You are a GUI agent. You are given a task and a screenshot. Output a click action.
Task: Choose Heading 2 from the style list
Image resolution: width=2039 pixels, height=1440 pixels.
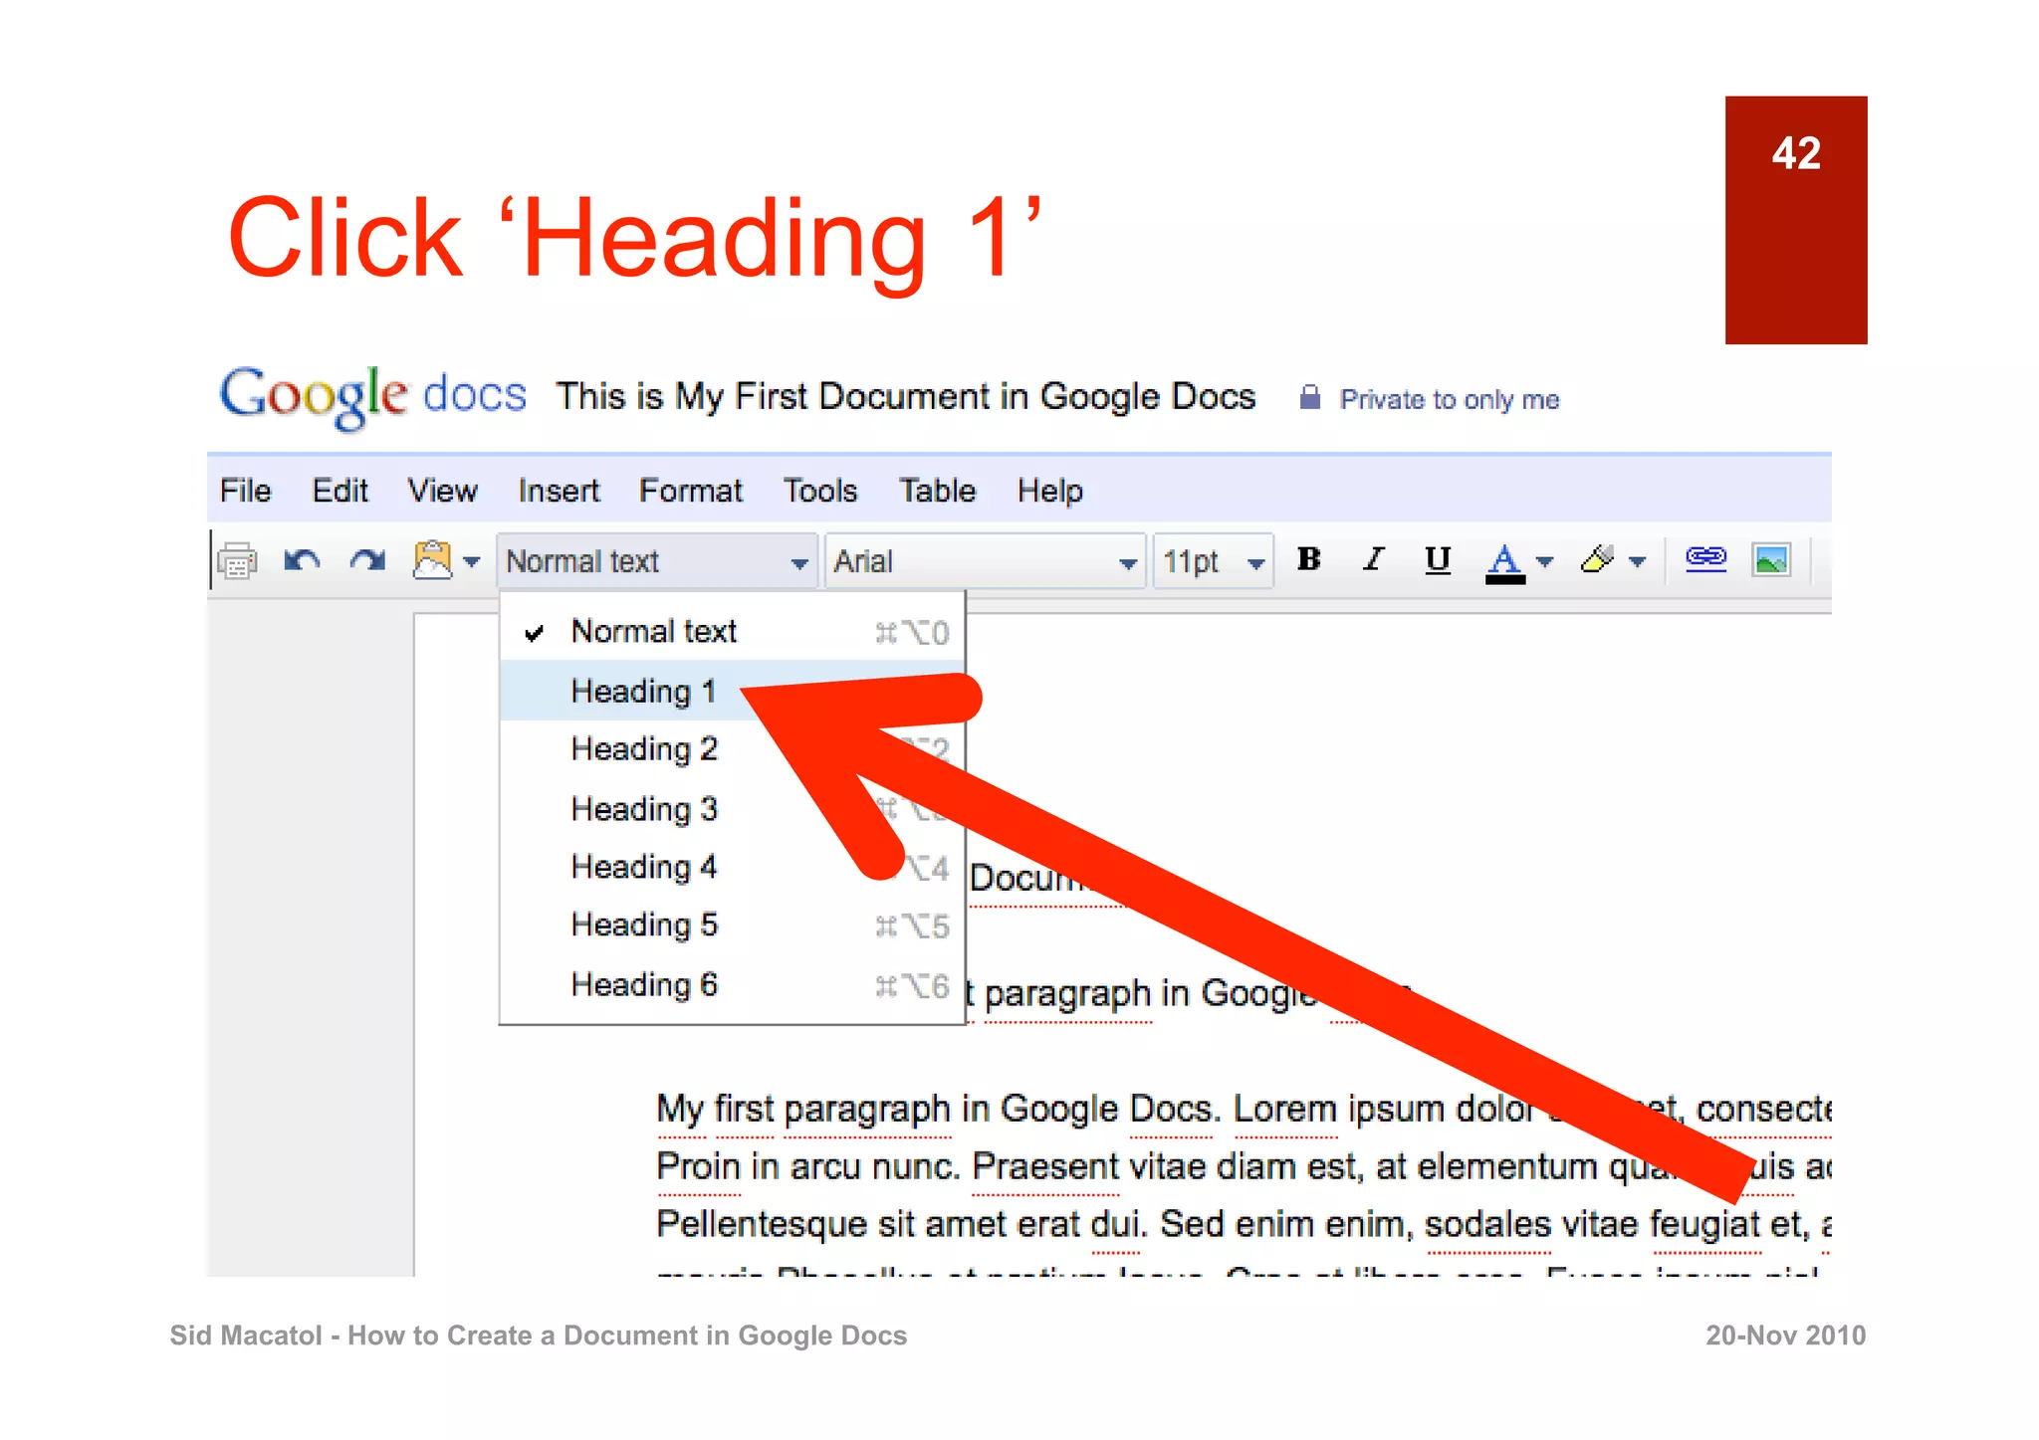(x=732, y=748)
